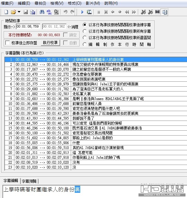The image size is (187, 198).
Task: Click the Open folder toolbar icon
Action: pyautogui.click(x=13, y=12)
